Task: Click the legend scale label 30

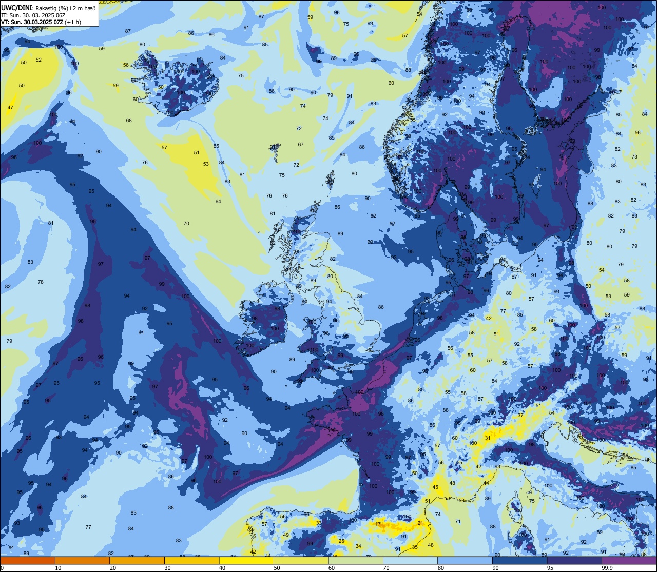Action: click(x=167, y=568)
